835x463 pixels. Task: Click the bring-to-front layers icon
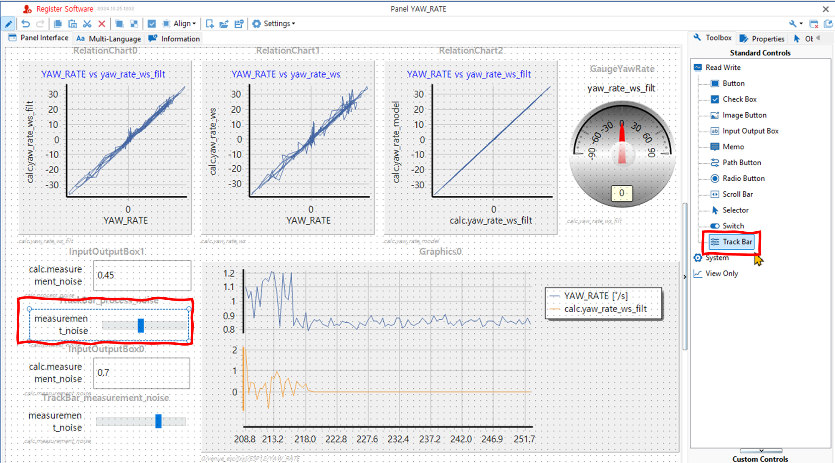click(119, 24)
